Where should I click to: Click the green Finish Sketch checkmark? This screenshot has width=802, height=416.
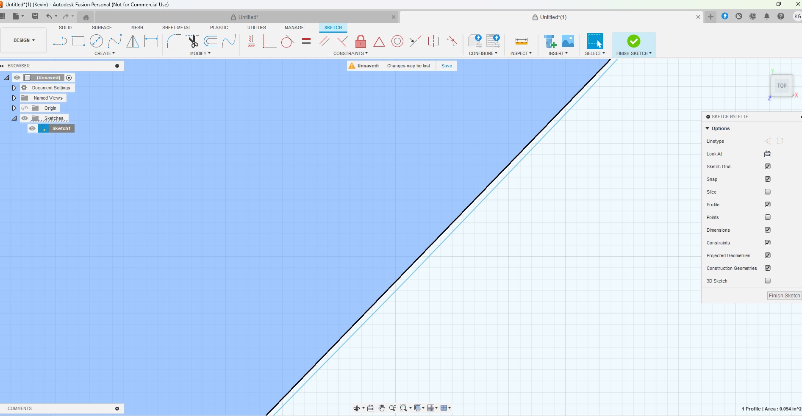click(633, 41)
